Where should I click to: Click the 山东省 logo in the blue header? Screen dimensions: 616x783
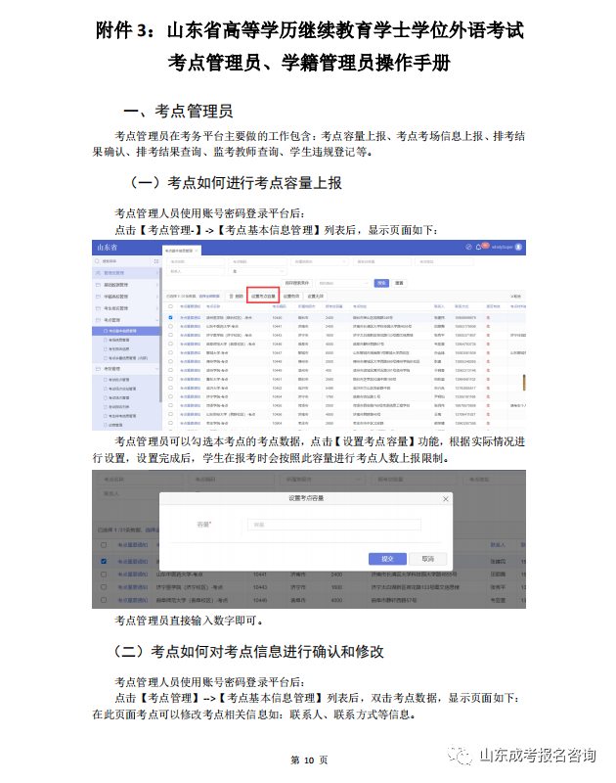107,248
